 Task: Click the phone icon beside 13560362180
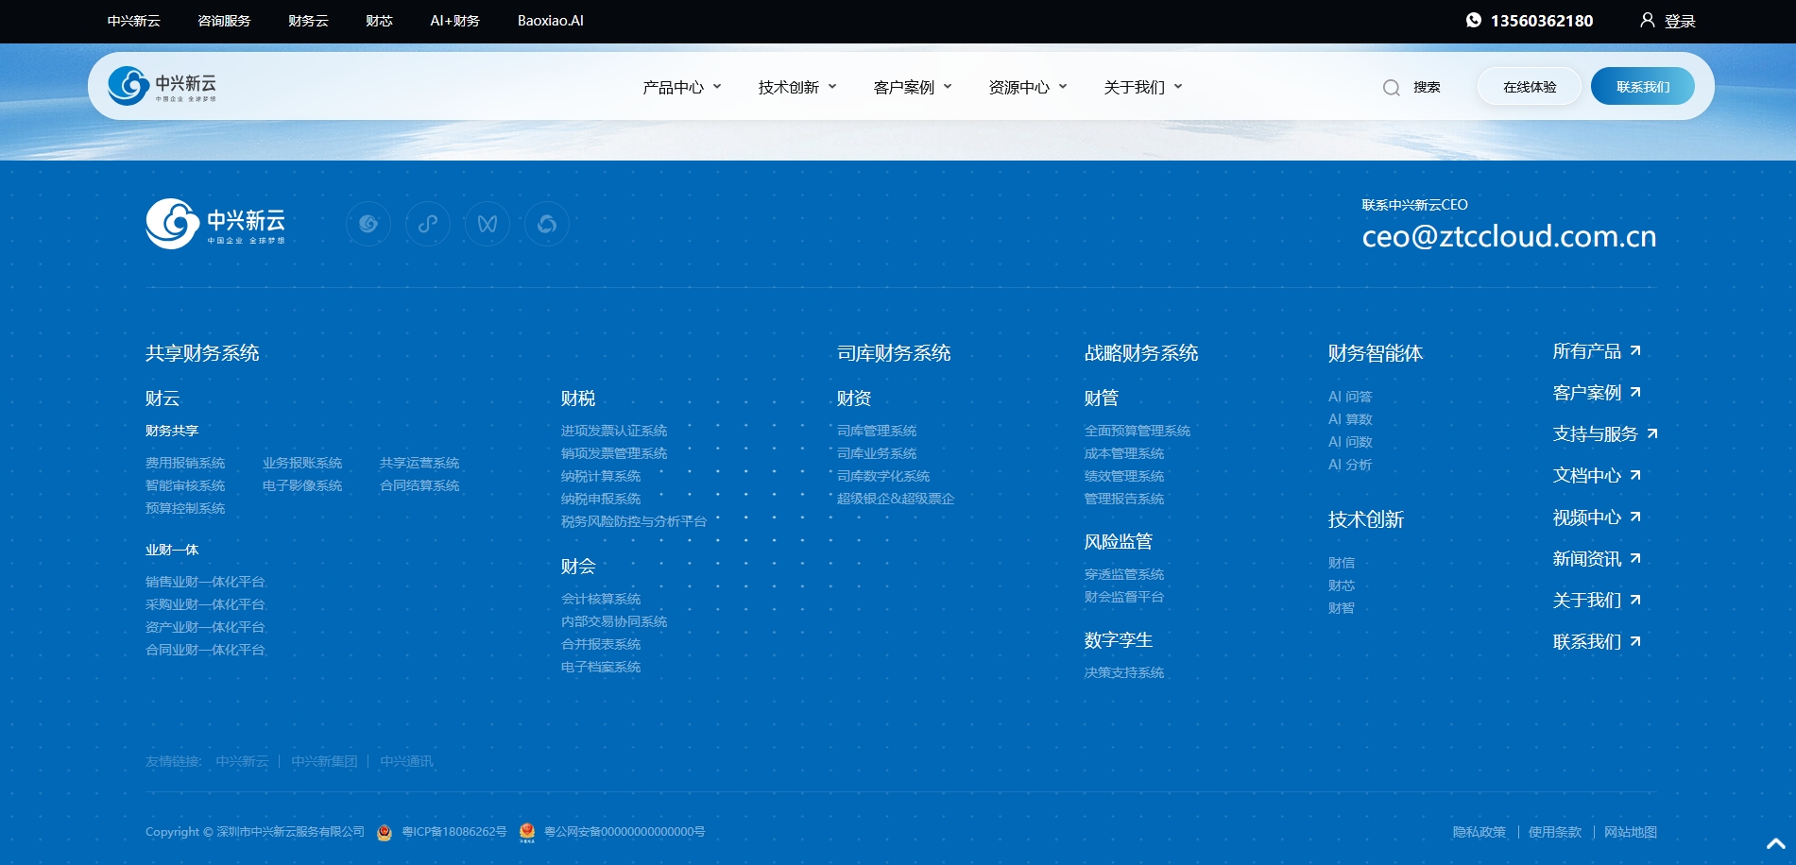point(1472,20)
